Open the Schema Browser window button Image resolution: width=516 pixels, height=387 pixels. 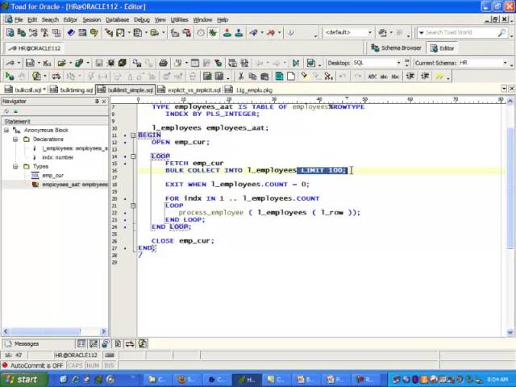click(x=396, y=48)
